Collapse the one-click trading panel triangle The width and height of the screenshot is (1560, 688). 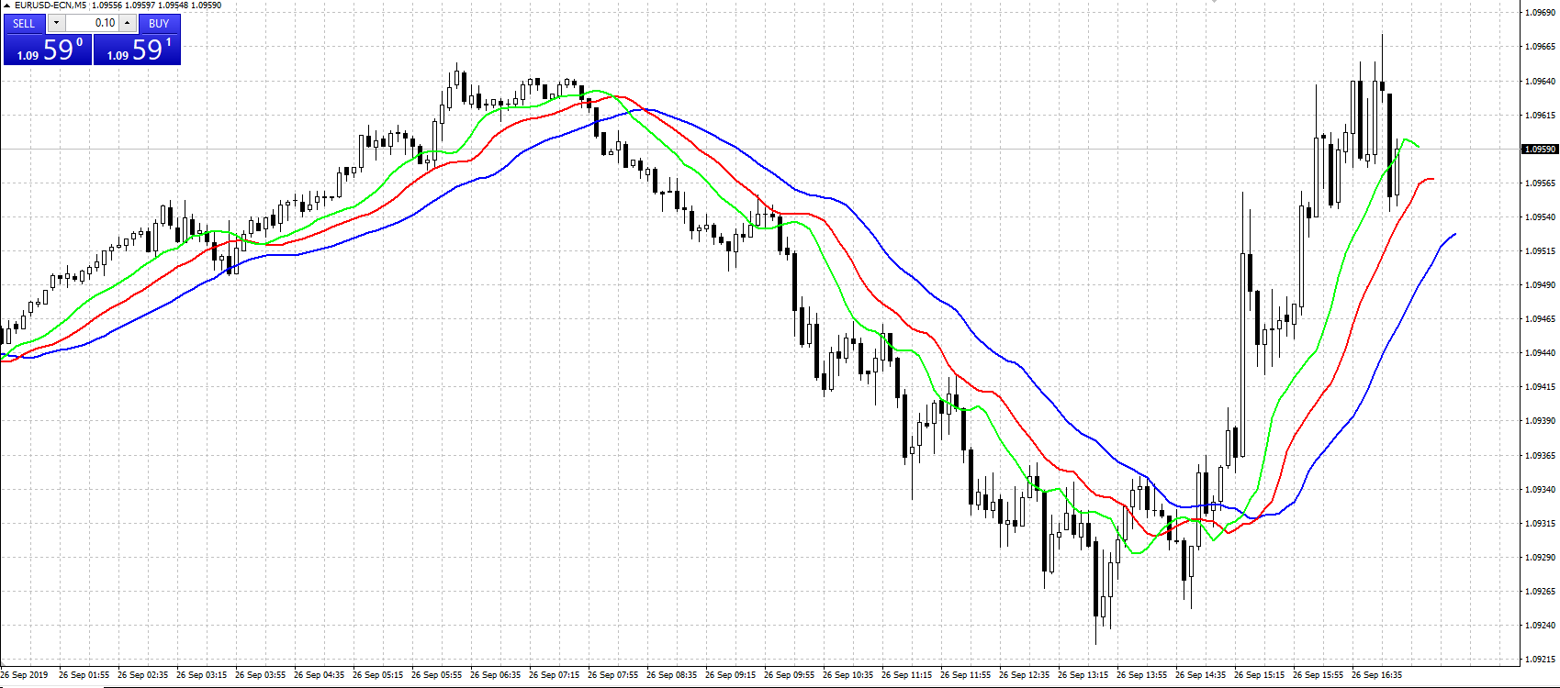[x=6, y=6]
